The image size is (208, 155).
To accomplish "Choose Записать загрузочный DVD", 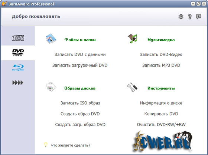I will tap(80, 65).
